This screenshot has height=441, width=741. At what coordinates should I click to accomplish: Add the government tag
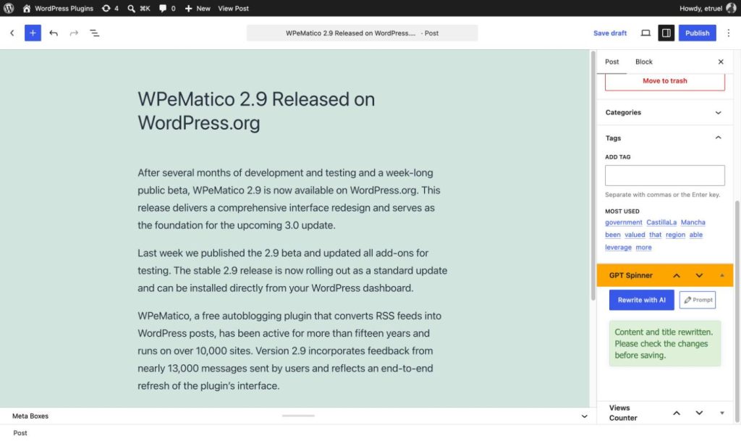tap(623, 222)
